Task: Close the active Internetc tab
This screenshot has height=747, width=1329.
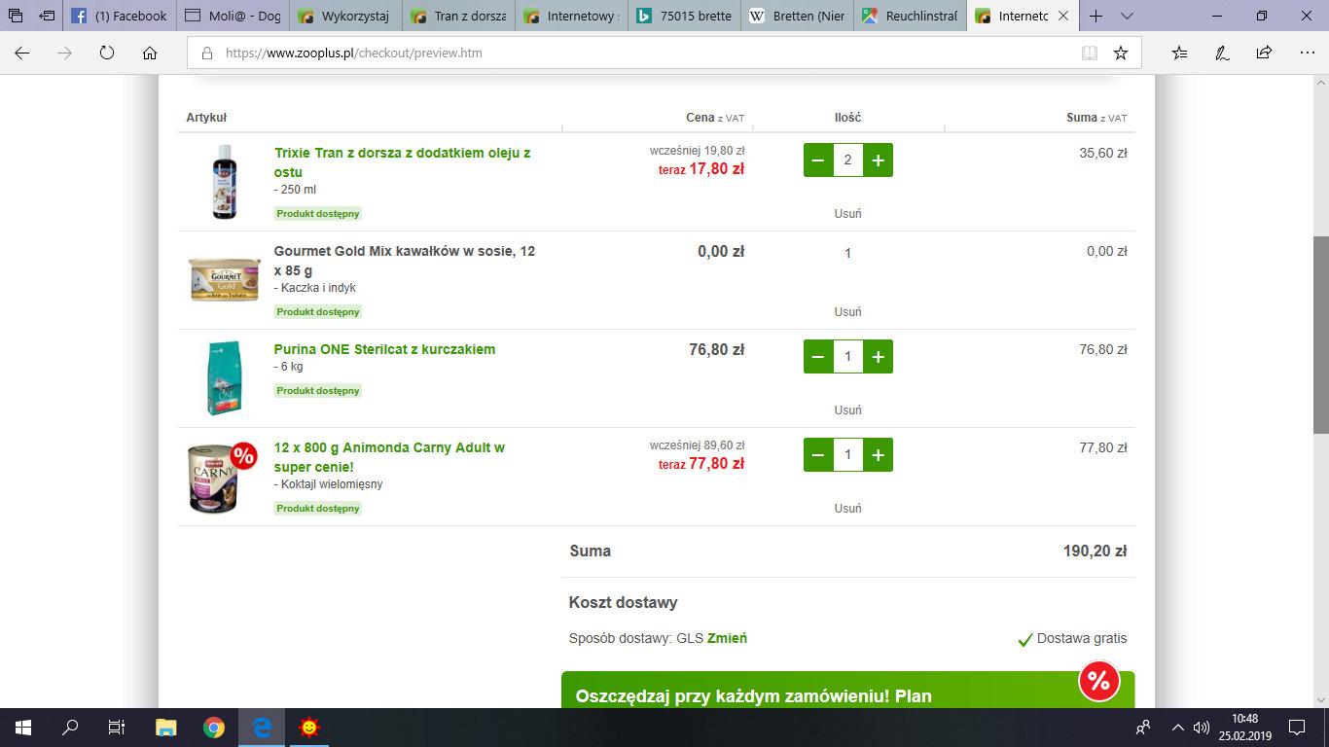Action: pyautogui.click(x=1062, y=16)
